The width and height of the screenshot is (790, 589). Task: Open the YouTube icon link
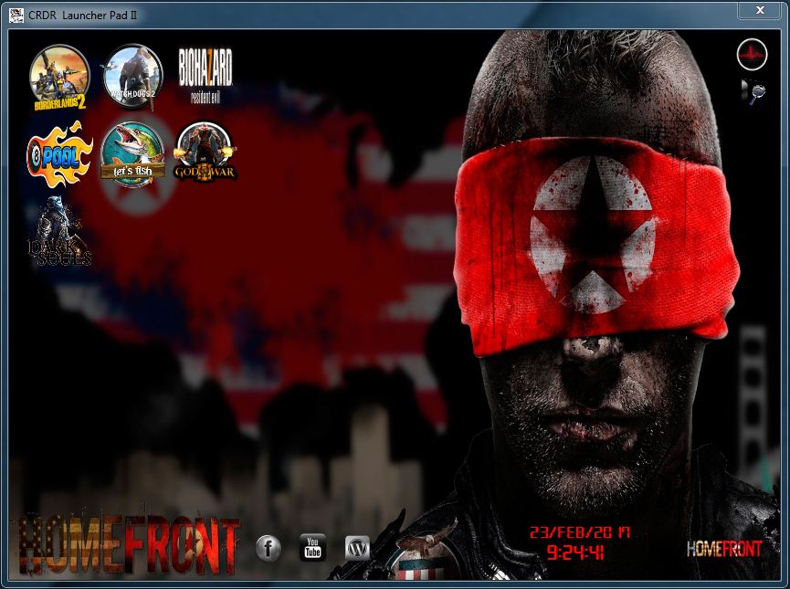coord(313,548)
